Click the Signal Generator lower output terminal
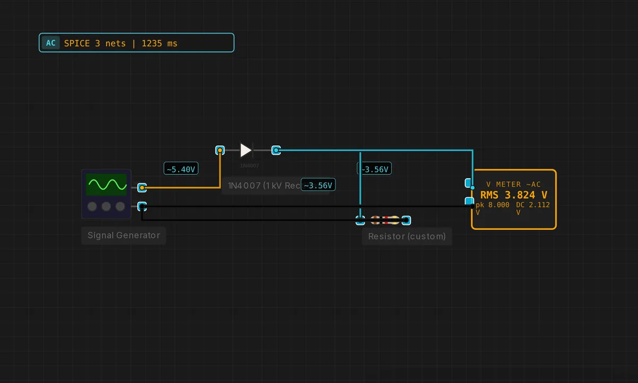Screen dimensions: 638x383 [142, 206]
